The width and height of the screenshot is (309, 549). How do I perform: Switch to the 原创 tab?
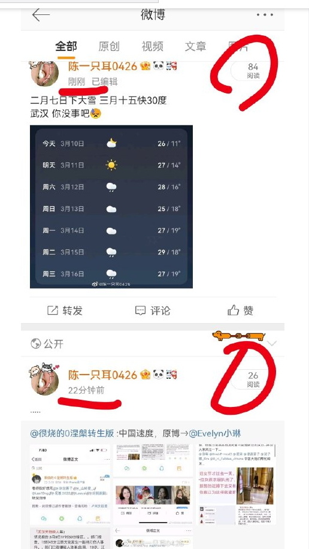109,46
